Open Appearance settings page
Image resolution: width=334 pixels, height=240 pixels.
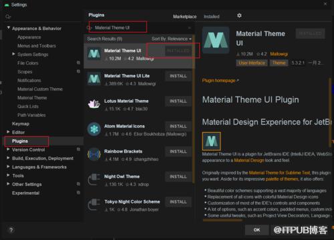tap(29, 37)
